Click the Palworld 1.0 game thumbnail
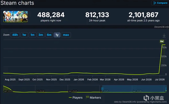The width and height of the screenshot is (169, 104). click(x=16, y=17)
